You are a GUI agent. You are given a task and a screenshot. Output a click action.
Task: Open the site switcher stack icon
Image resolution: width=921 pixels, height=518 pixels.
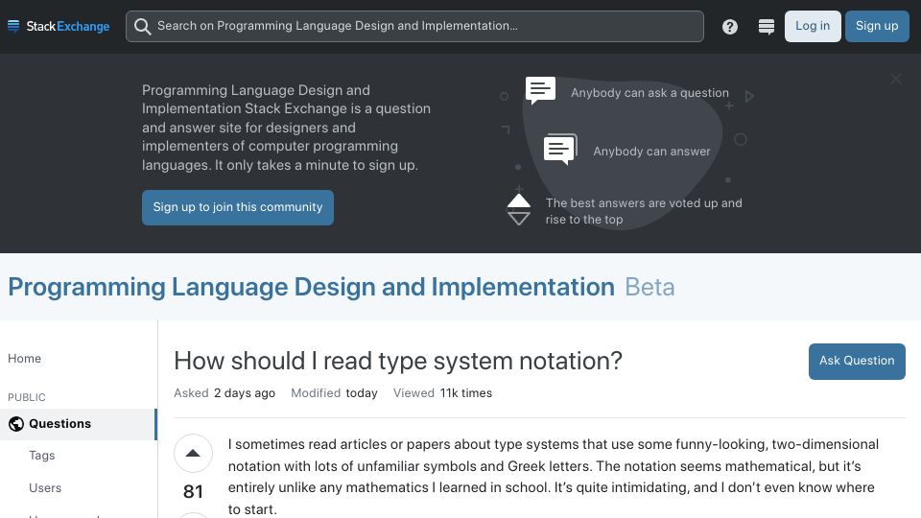point(766,27)
